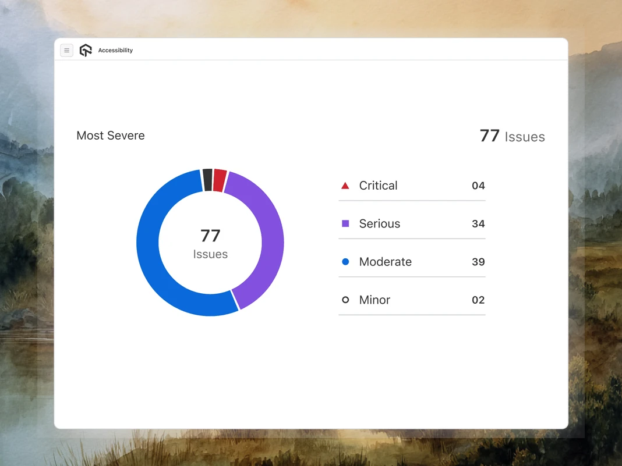The width and height of the screenshot is (622, 466).
Task: Click the blue Moderate circle icon
Action: click(345, 262)
